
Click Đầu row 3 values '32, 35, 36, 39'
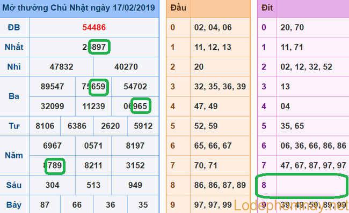(220, 87)
